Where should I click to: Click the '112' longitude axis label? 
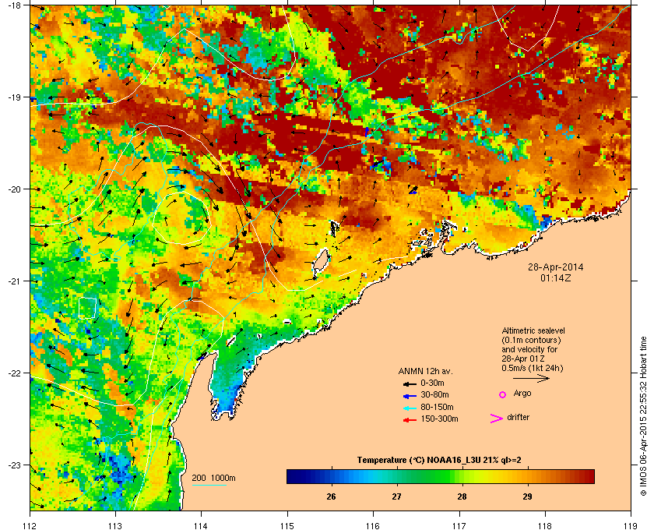point(30,525)
